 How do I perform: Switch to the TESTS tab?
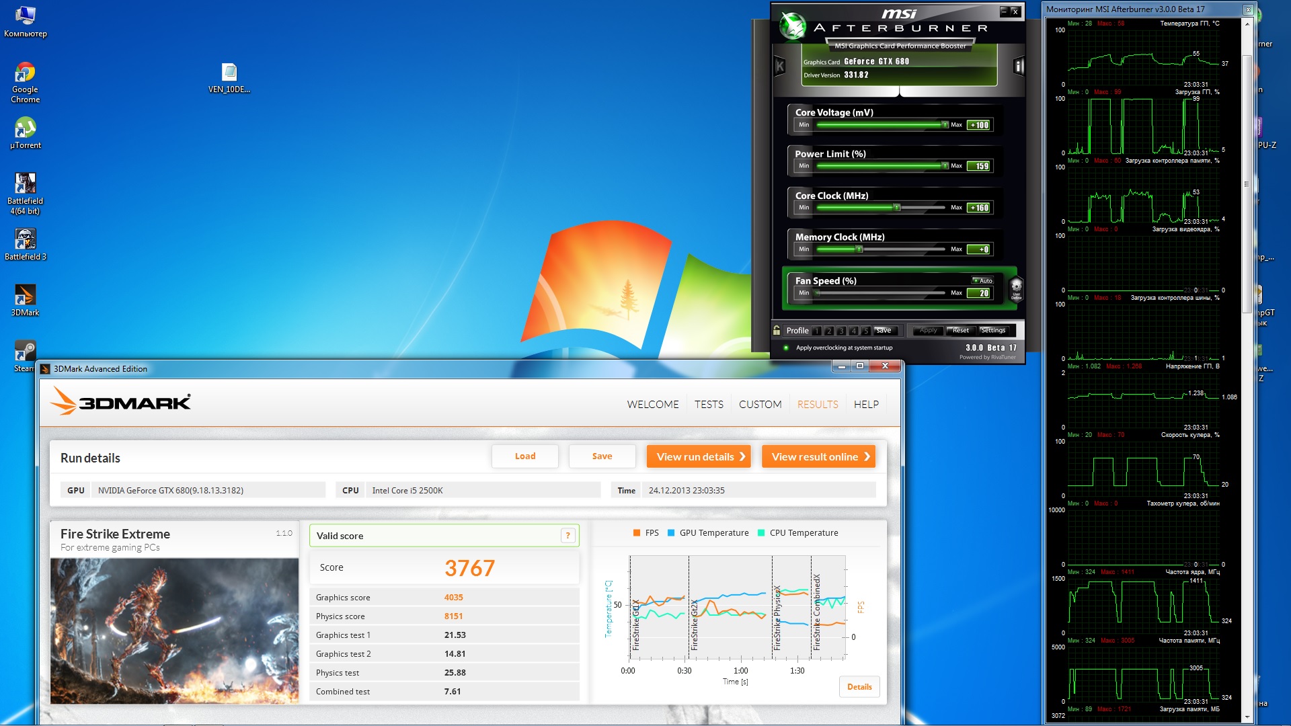point(709,404)
